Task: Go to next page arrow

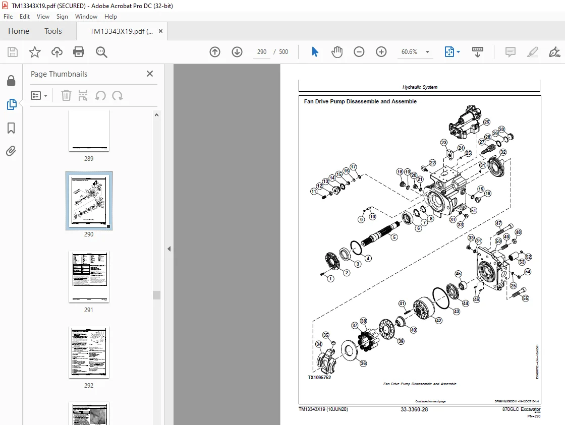Action: (237, 52)
